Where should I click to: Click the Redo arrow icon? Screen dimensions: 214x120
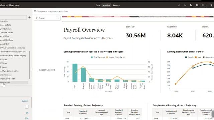pyautogui.click(x=185, y=5)
